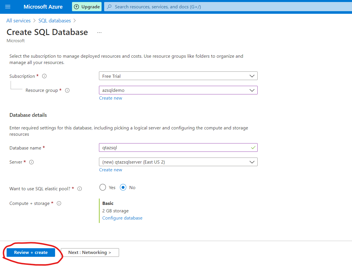Click the 2 GB storage text

[115, 211]
